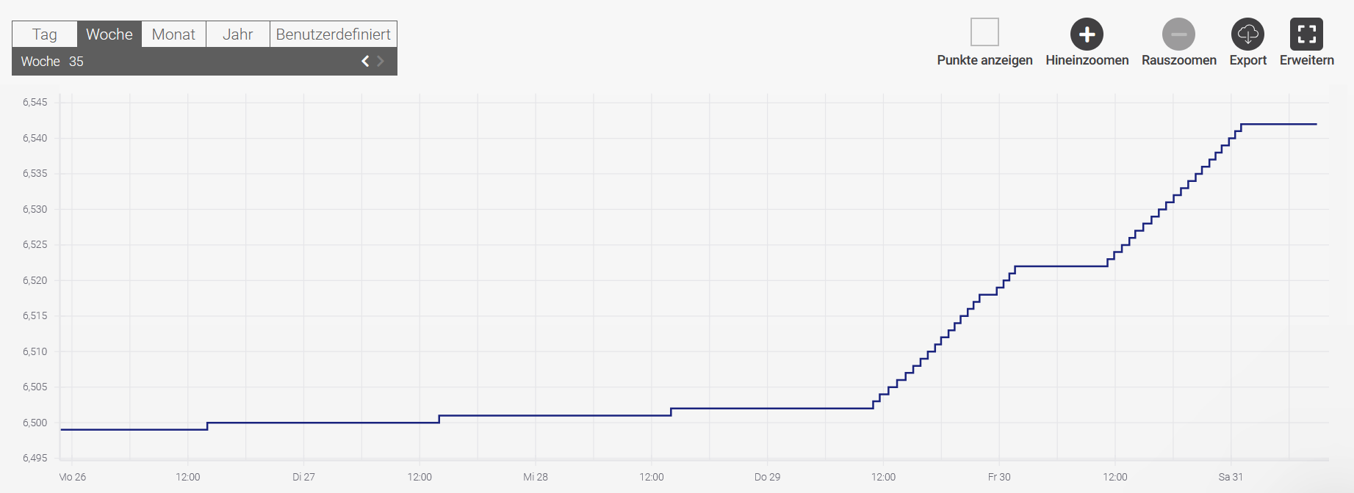Go to previous week with left chevron
1354x493 pixels.
tap(365, 62)
